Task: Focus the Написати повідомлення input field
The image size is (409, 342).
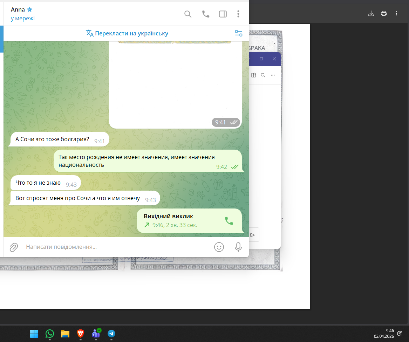Action: tap(117, 247)
